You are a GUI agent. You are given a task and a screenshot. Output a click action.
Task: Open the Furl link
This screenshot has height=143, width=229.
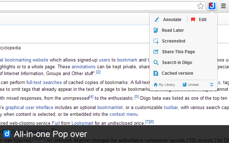[56, 123]
